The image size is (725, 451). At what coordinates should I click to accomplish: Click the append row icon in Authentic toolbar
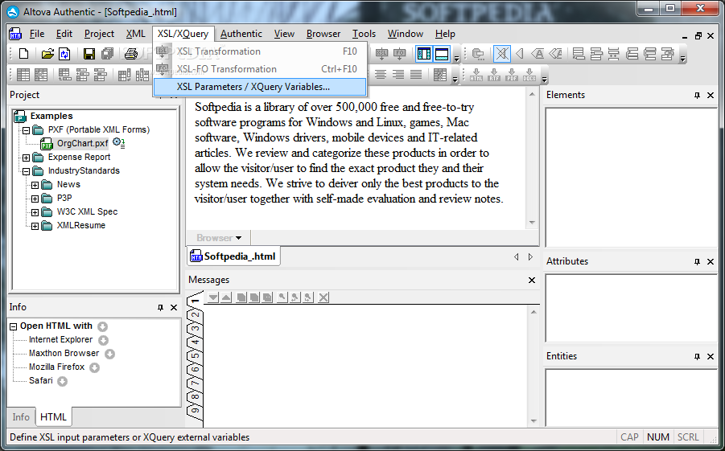[579, 54]
